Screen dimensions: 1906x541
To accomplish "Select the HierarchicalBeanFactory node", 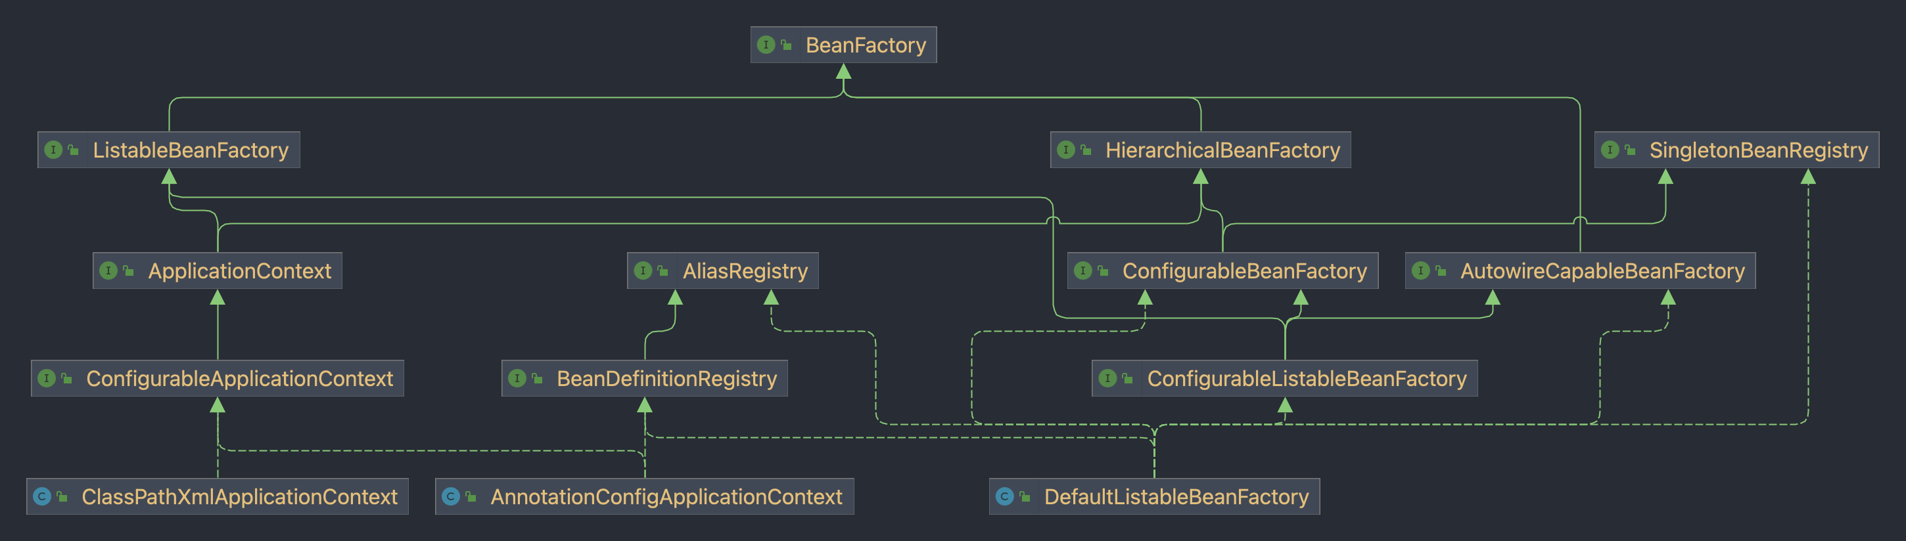I will [x=1200, y=150].
